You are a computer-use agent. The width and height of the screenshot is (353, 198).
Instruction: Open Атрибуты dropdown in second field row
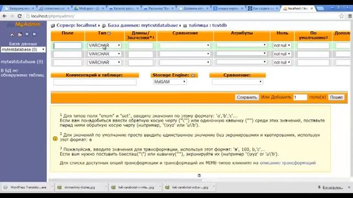click(242, 53)
